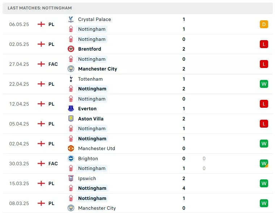
Task: Click the Tottenham club crest
Action: pyautogui.click(x=71, y=79)
